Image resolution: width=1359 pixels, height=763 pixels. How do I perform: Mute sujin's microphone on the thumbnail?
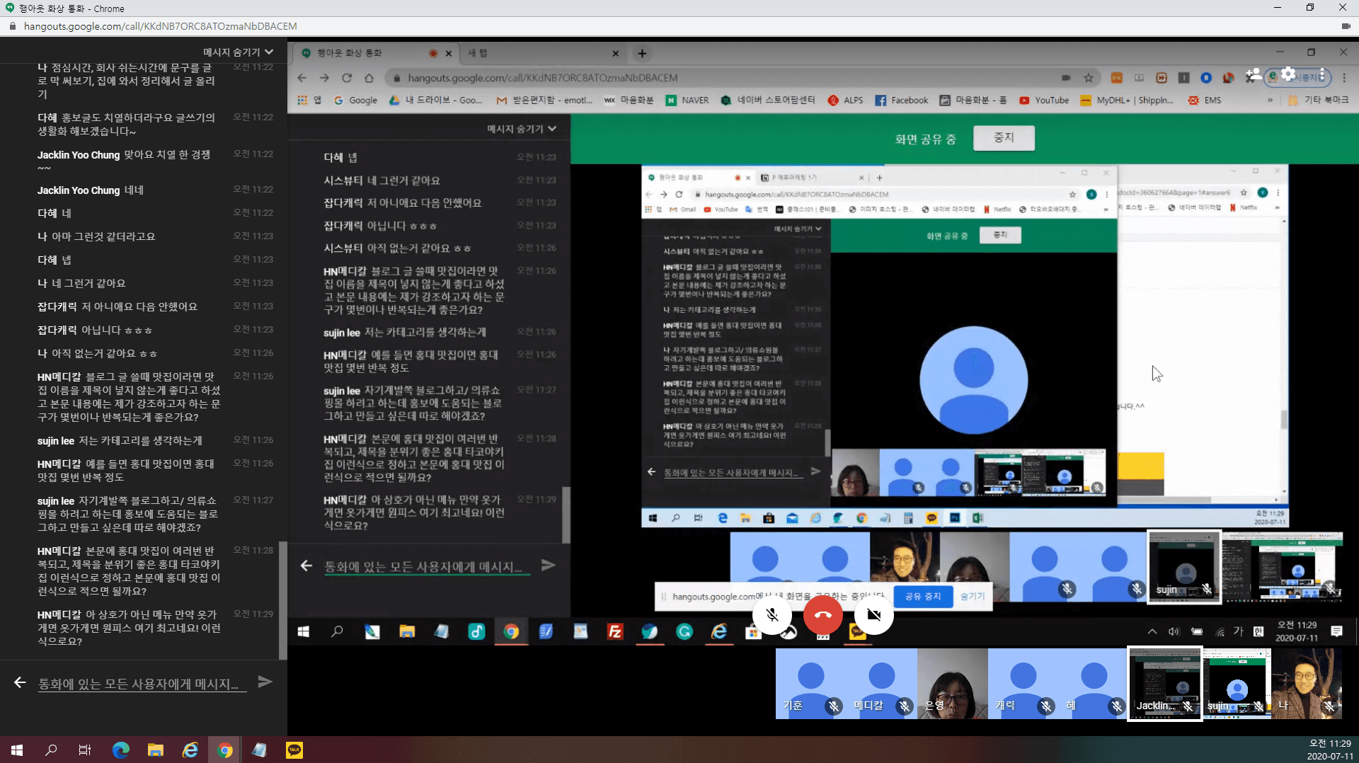[1258, 706]
